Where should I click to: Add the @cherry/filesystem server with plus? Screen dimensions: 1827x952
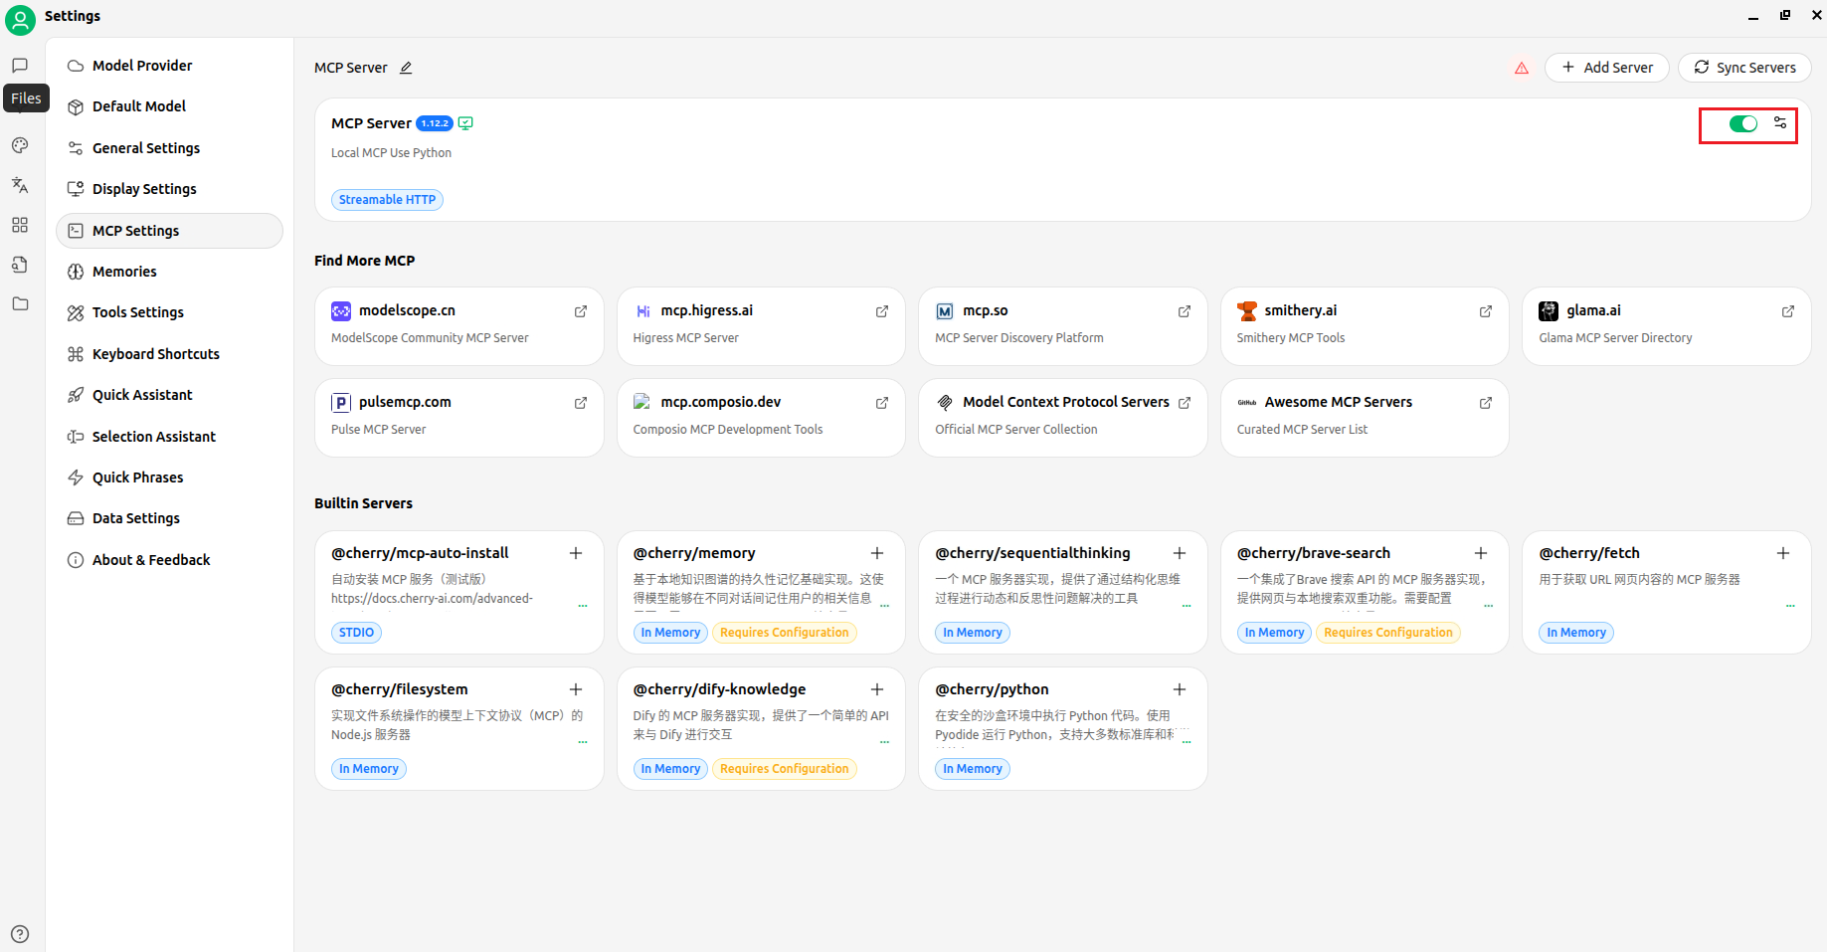coord(576,689)
